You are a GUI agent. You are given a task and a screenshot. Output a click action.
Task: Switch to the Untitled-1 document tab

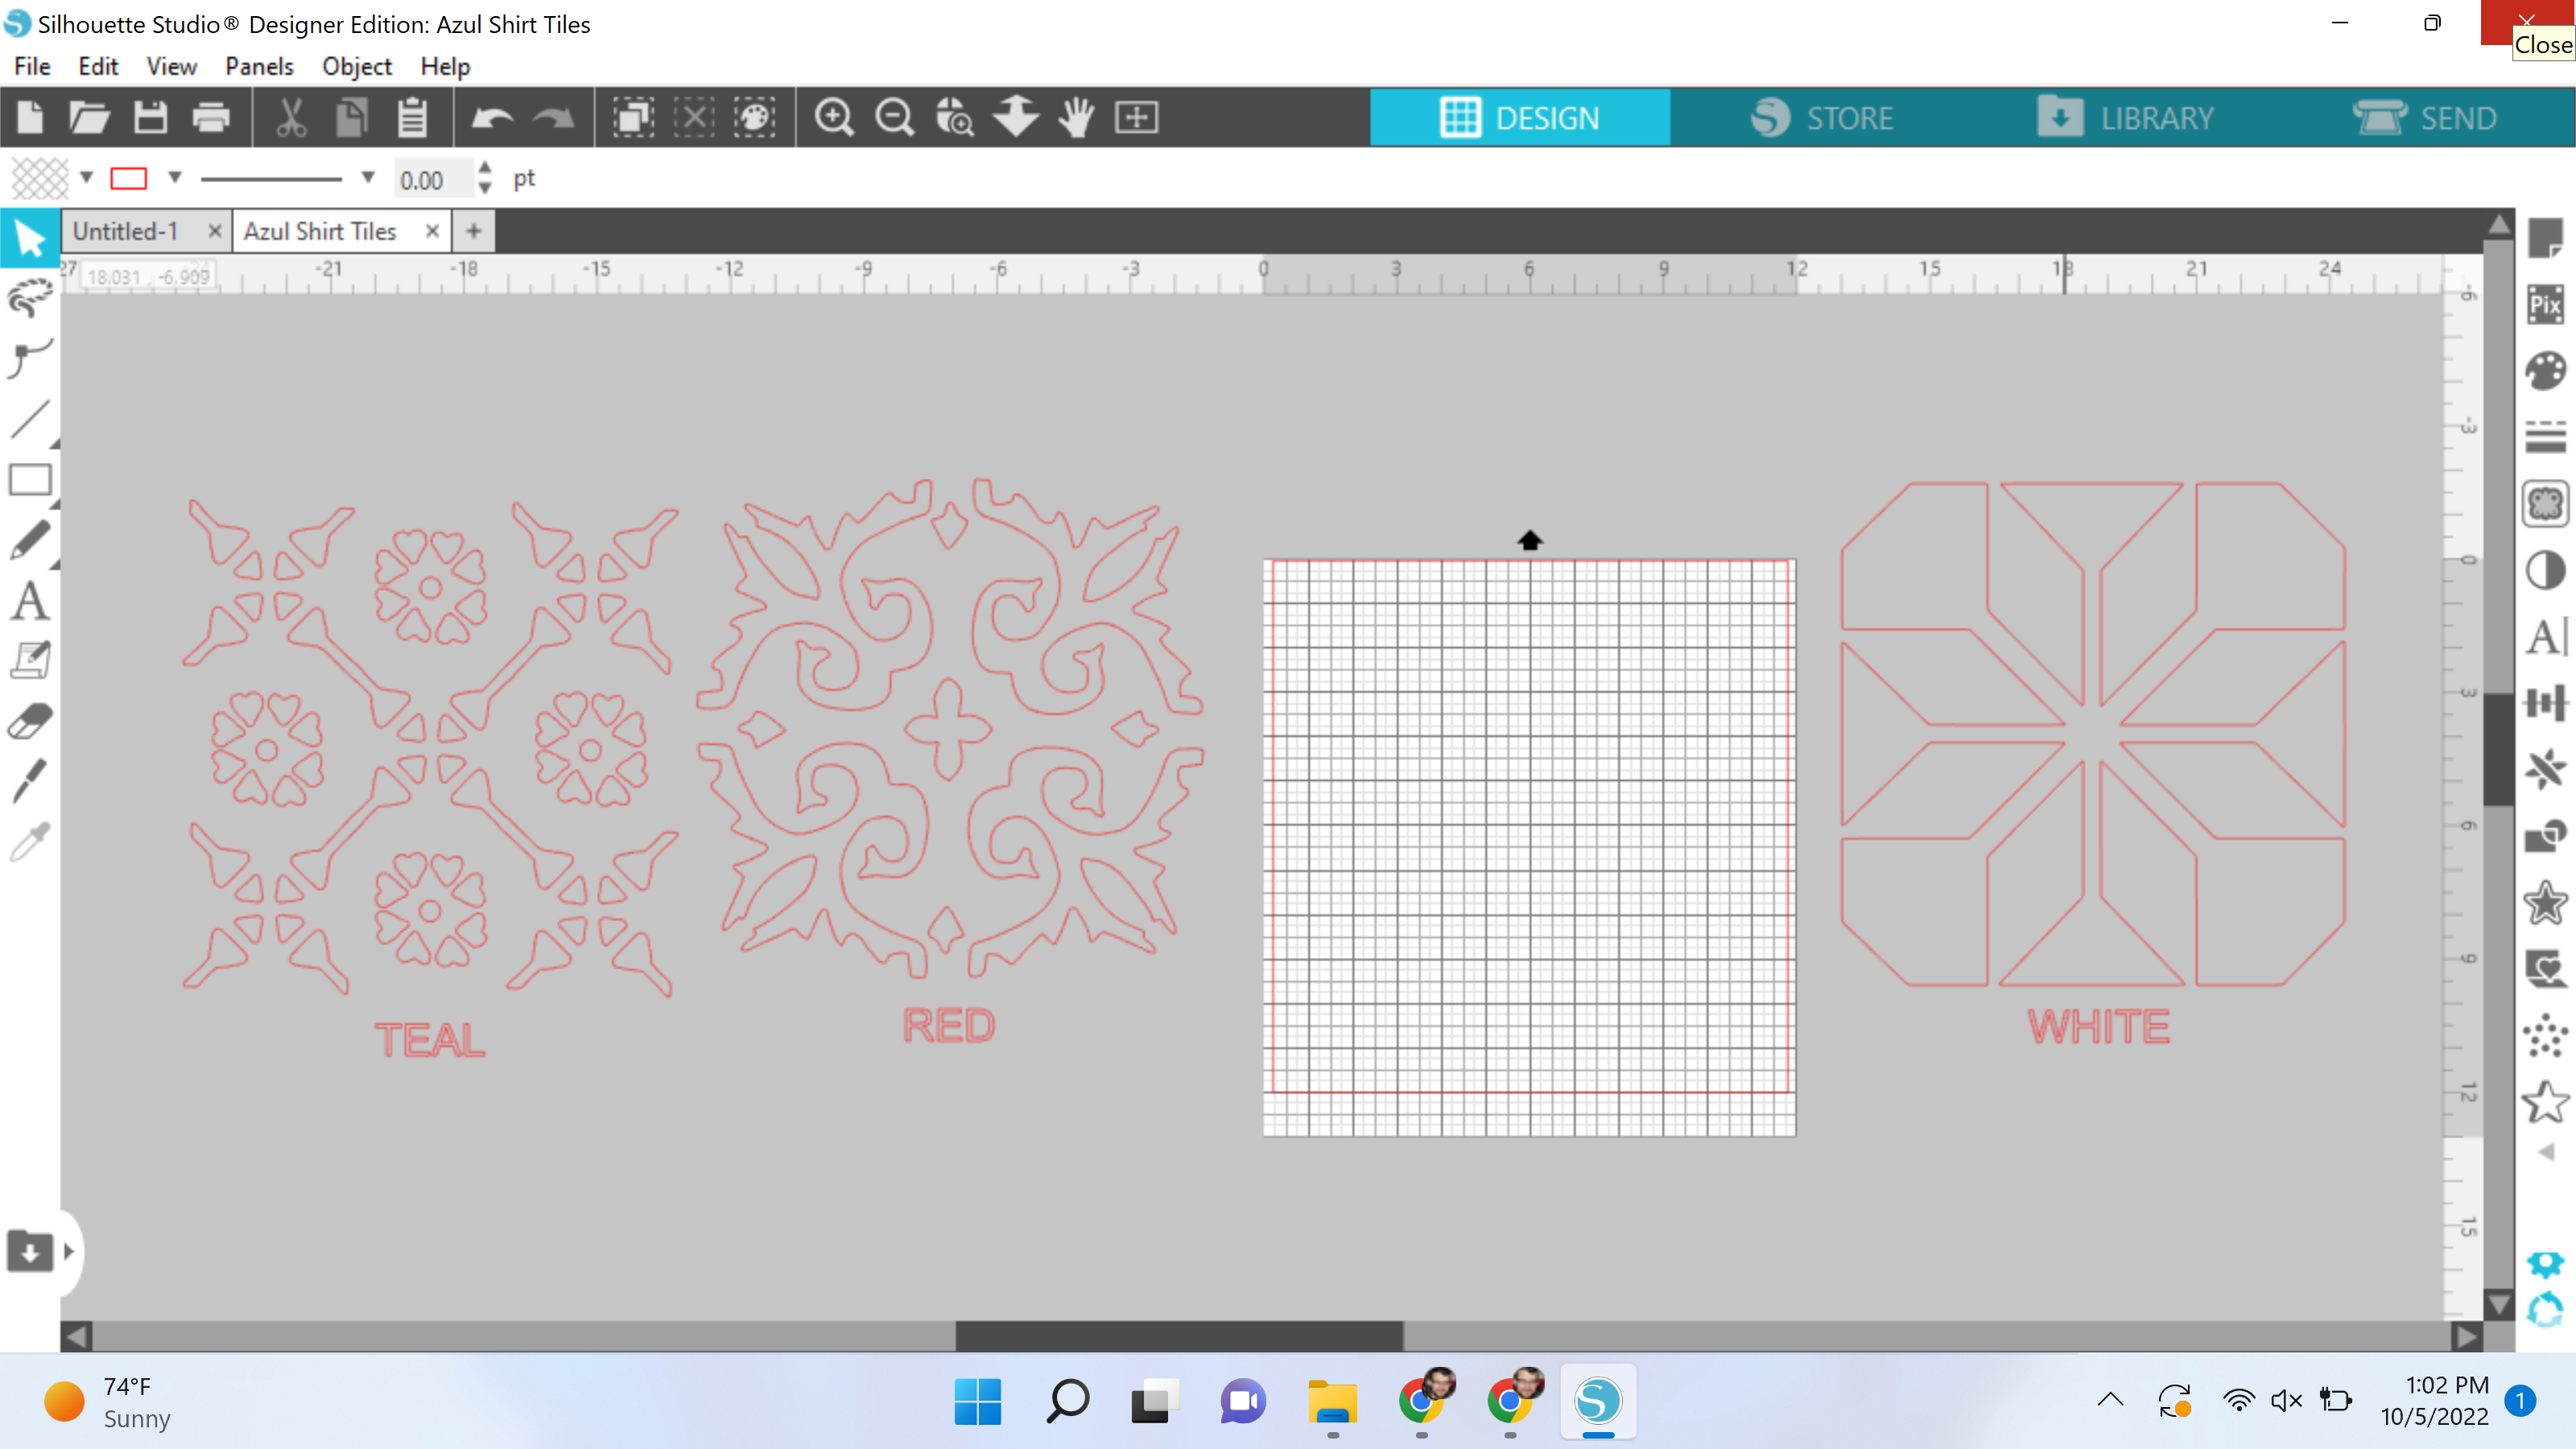125,231
